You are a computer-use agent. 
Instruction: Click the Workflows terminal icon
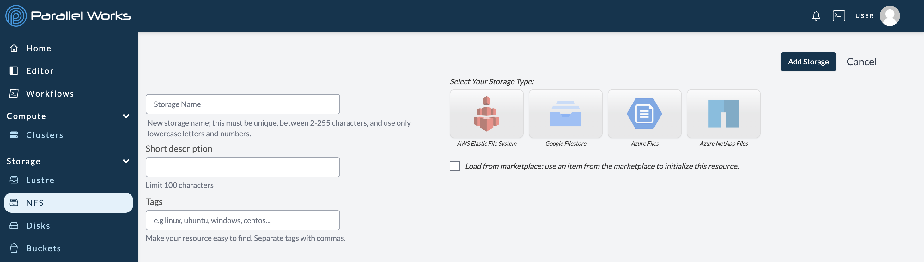14,93
